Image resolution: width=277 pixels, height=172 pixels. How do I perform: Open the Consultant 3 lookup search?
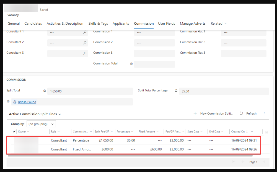(85, 53)
